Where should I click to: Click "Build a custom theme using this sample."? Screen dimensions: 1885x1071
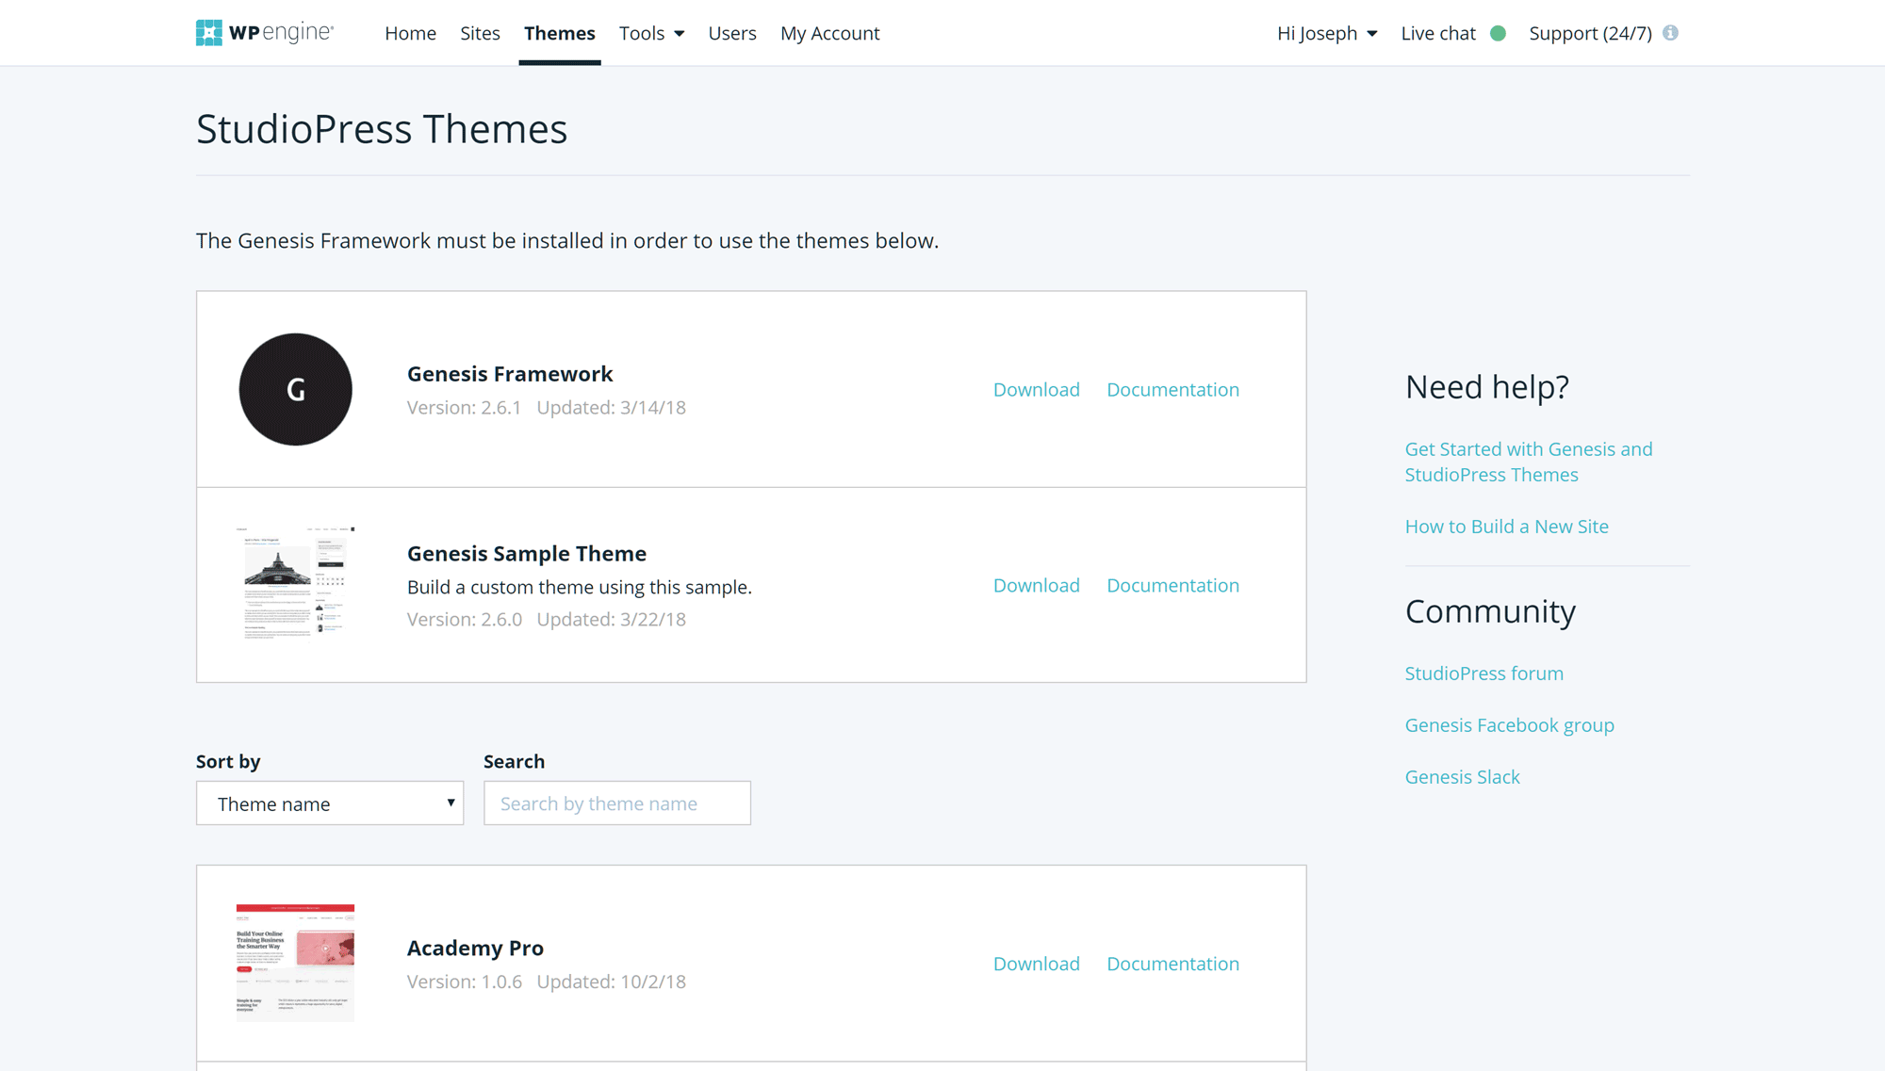pos(580,588)
